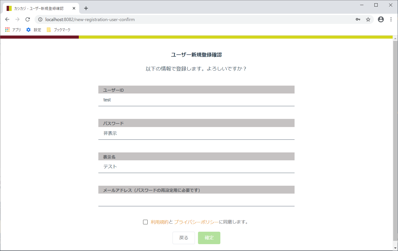This screenshot has height=251, width=398.
Task: Open the 利用規約 link
Action: point(160,222)
